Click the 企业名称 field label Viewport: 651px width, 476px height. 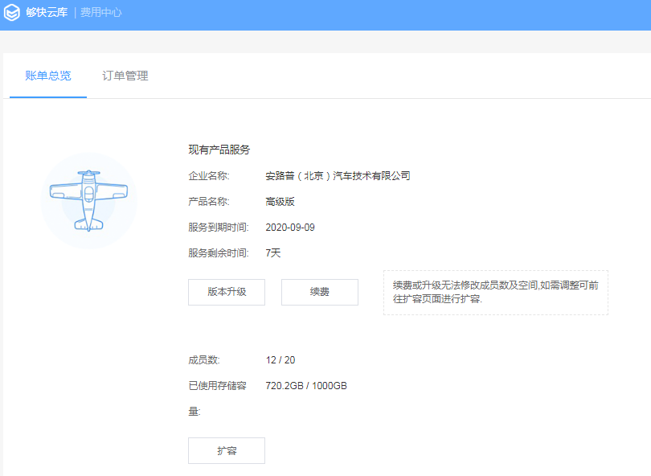coord(209,176)
